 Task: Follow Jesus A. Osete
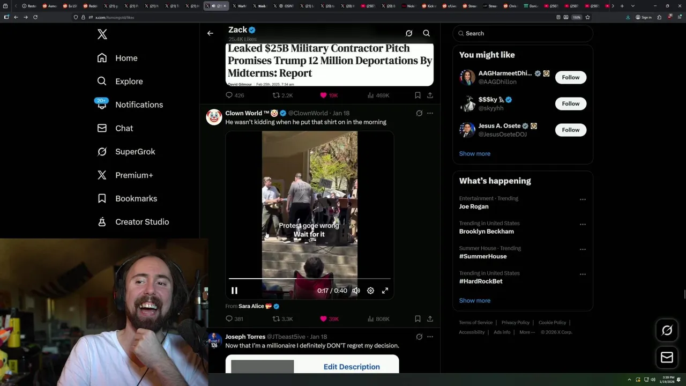click(571, 130)
